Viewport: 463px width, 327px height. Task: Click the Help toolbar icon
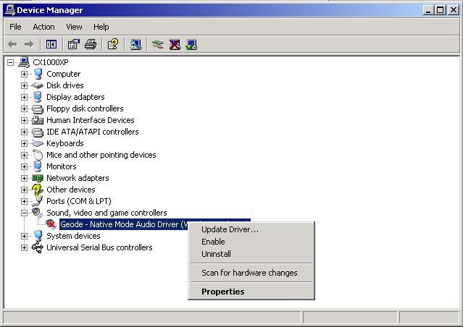[x=113, y=45]
